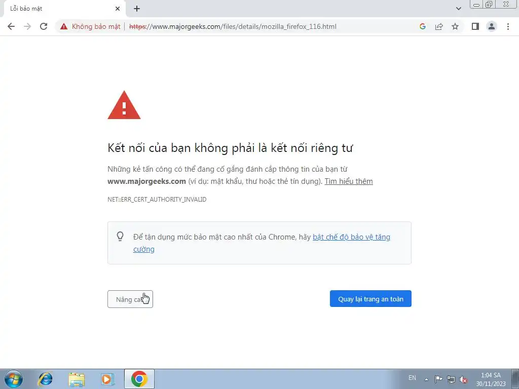The height and width of the screenshot is (389, 519).
Task: Minimize the Chrome window
Action: (x=476, y=5)
